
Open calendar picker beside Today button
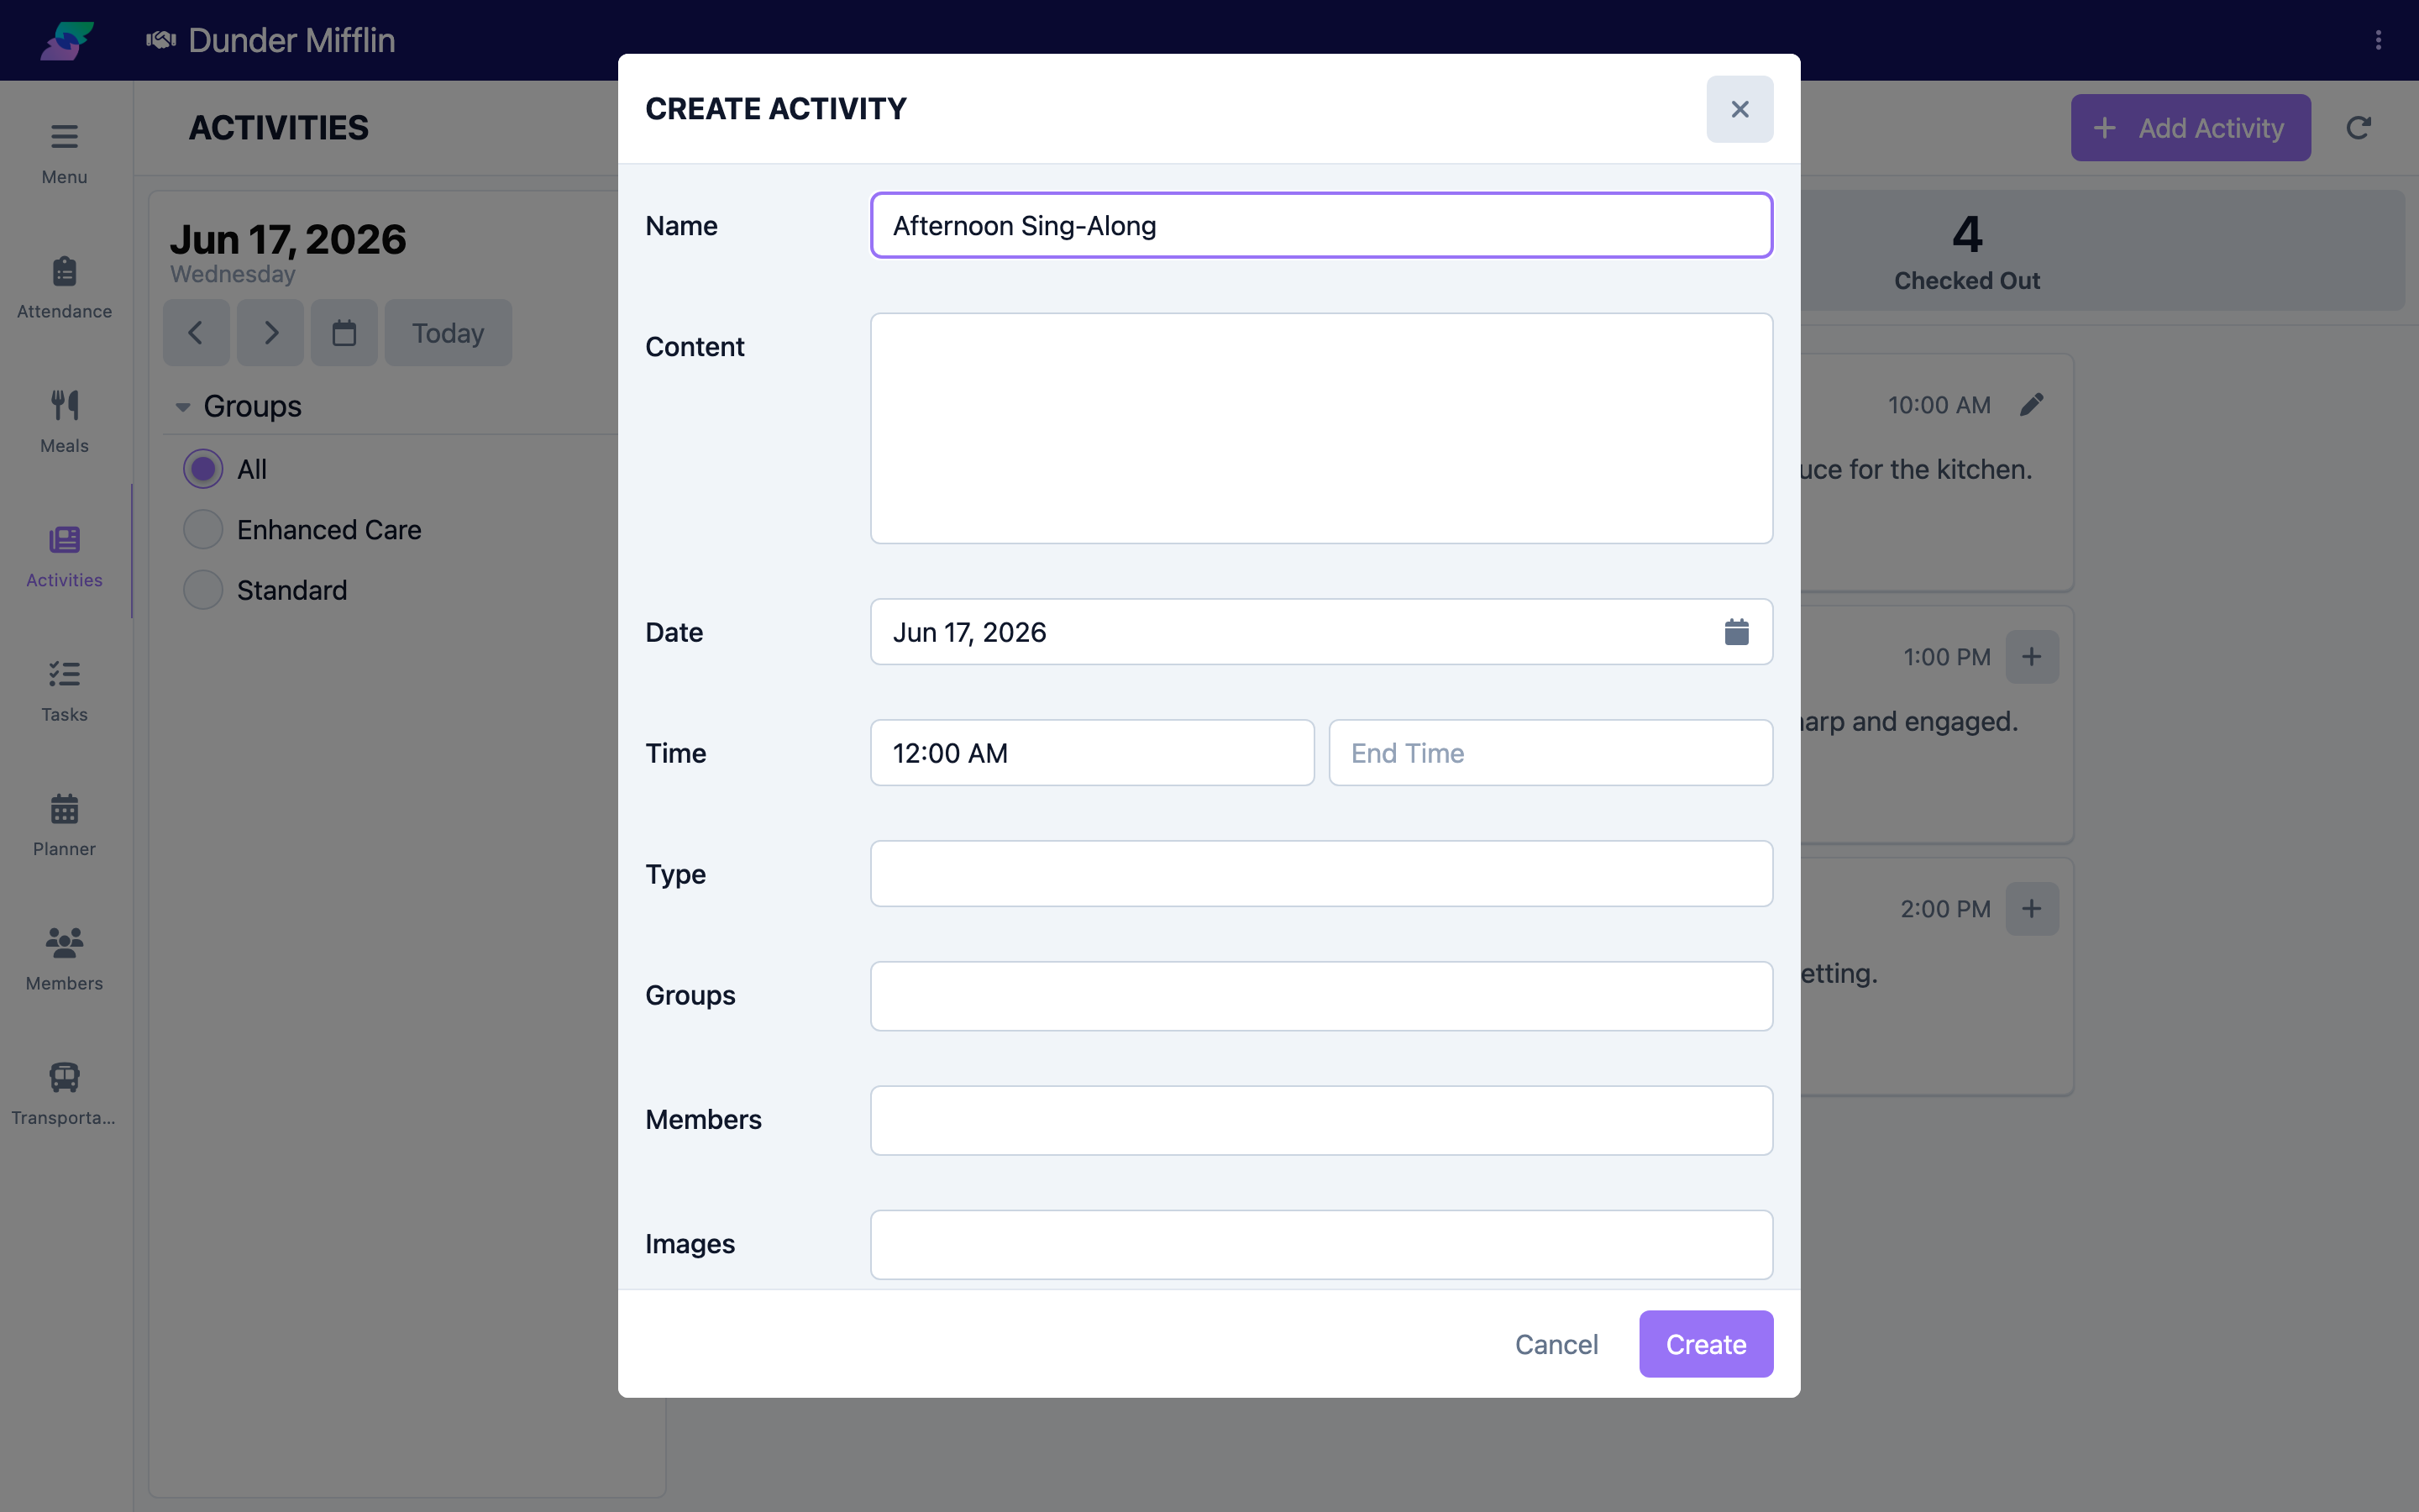[x=344, y=333]
